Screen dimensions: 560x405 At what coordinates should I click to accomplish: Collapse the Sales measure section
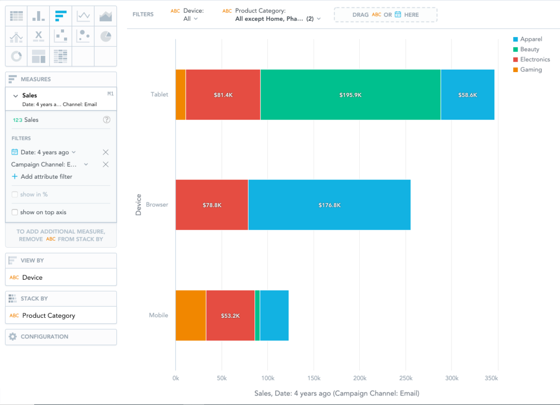coord(16,96)
